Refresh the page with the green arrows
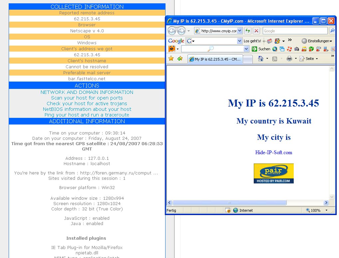Viewport: 339px width, 258px height. tap(248, 31)
